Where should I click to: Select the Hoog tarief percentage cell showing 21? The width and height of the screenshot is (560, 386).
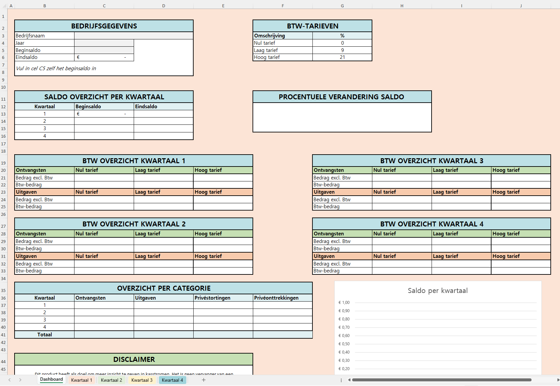342,57
